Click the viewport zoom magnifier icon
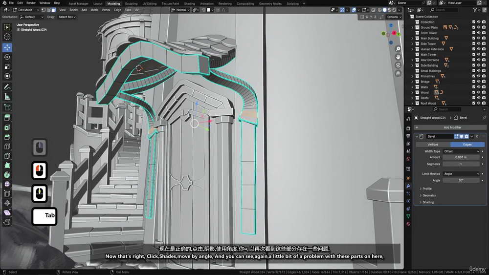489x275 pixels. [398, 49]
